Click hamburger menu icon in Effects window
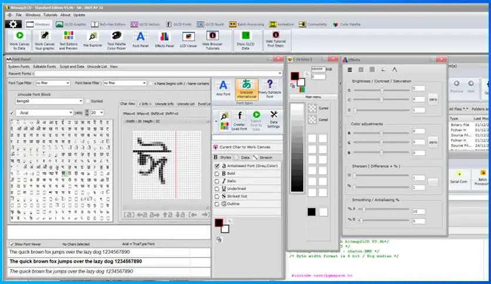The image size is (491, 284). click(350, 70)
